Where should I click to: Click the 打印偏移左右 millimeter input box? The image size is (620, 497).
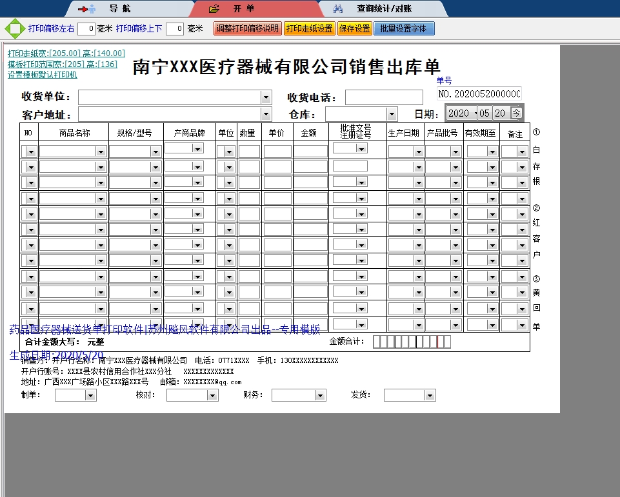86,29
